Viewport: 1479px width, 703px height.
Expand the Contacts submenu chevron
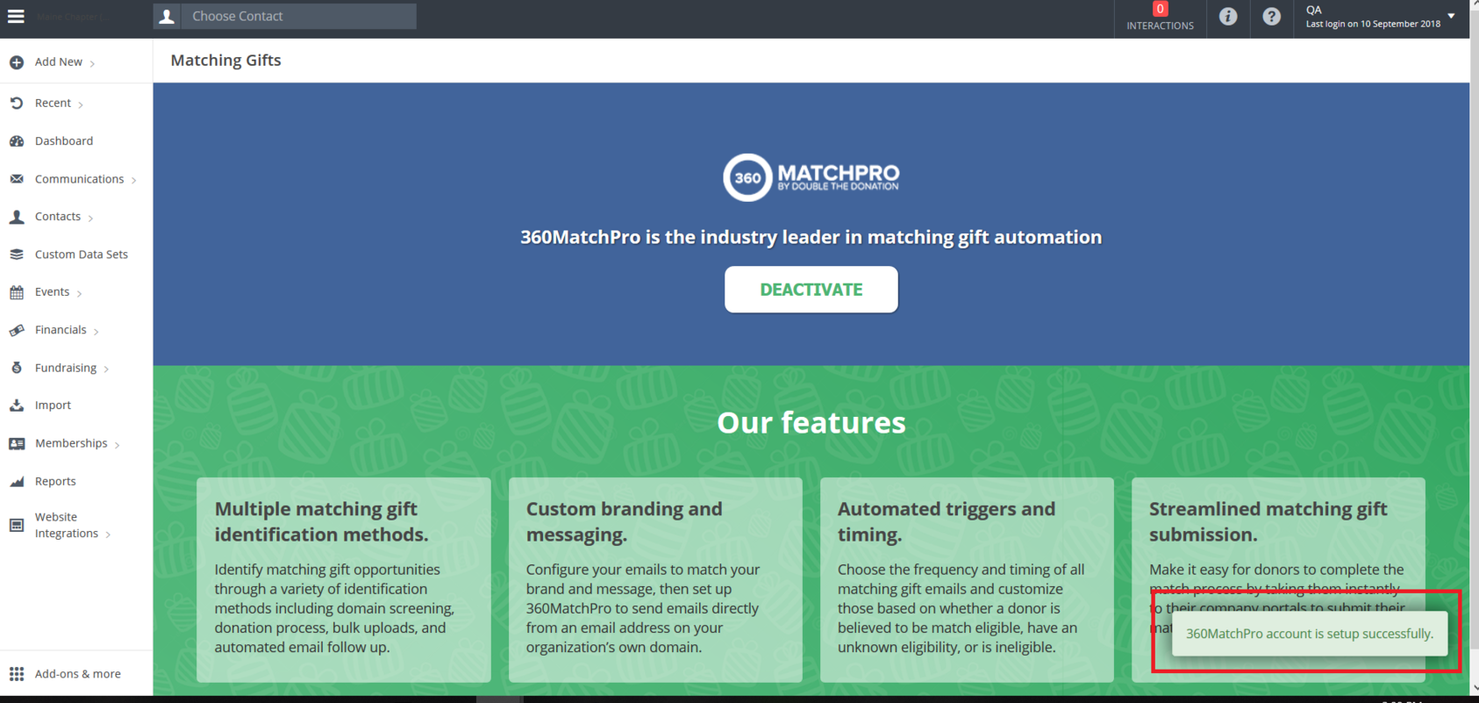click(x=90, y=218)
